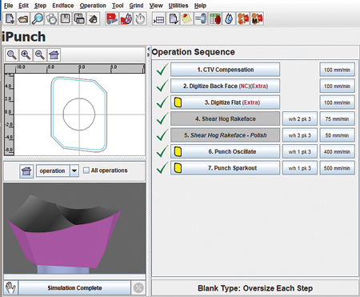Viewport: 360px width, 297px height.
Task: Click the 3. Digitize Flat (Extra) button
Action: (x=225, y=102)
